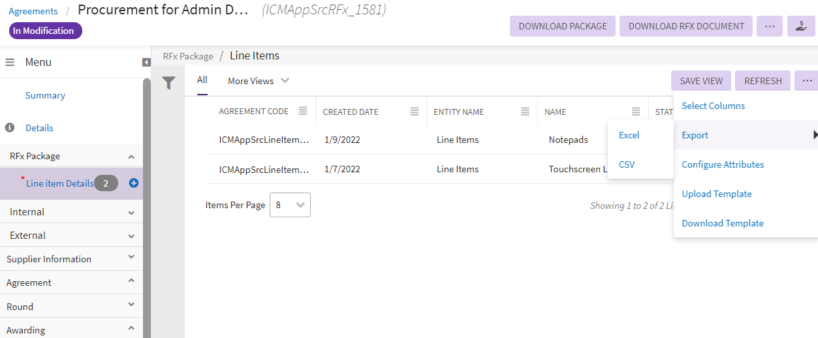Open Agreement Code column menu icon
This screenshot has height=338, width=818.
tap(303, 112)
